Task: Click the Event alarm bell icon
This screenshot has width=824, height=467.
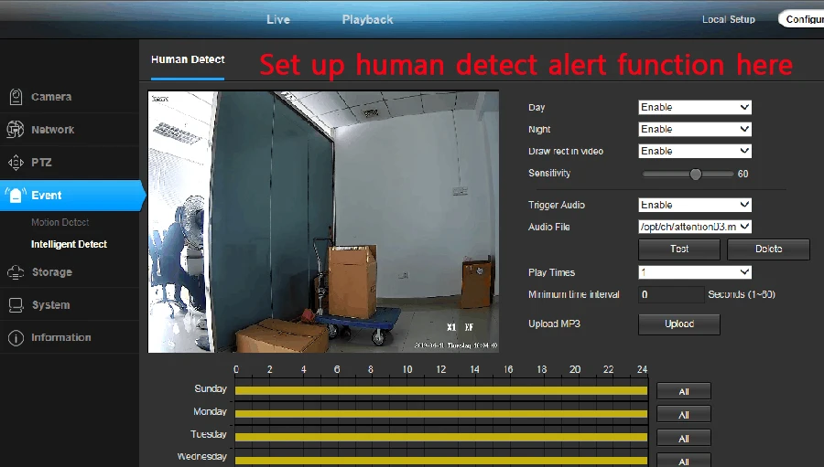Action: [x=16, y=196]
